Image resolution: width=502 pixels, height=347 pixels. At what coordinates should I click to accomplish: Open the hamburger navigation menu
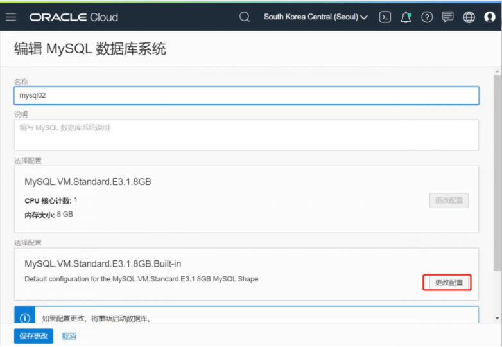(10, 17)
